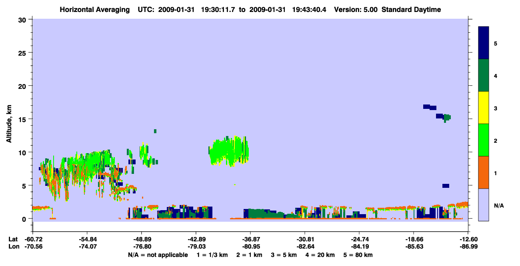Click 'Version: 5.00' in the title
Image resolution: width=520 pixels, height=266 pixels.
356,10
